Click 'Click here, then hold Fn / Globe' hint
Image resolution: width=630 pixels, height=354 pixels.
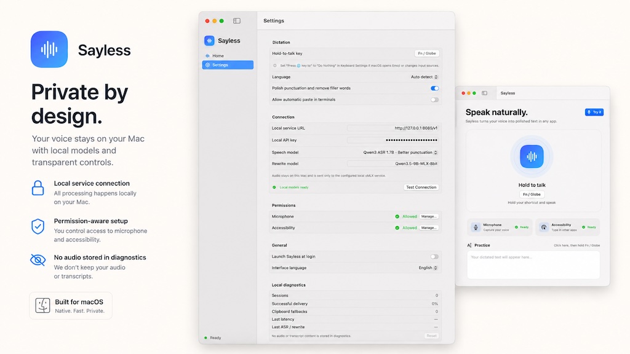click(x=576, y=246)
